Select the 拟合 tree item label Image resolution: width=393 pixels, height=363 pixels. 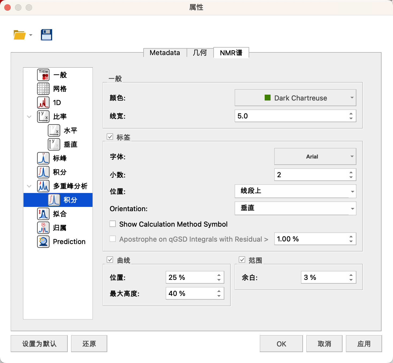pyautogui.click(x=60, y=214)
